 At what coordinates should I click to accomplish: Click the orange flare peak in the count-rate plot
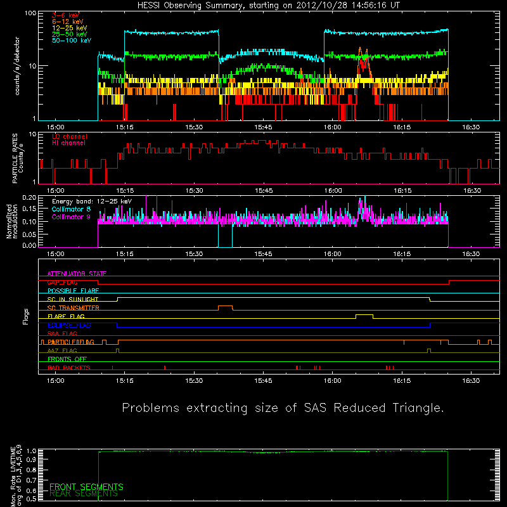pyautogui.click(x=360, y=49)
